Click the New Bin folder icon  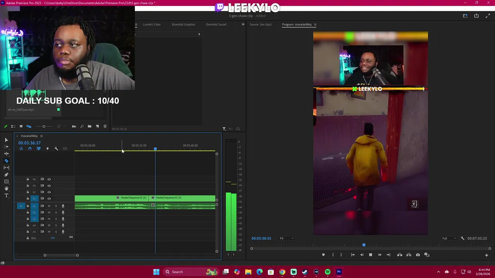click(x=89, y=126)
